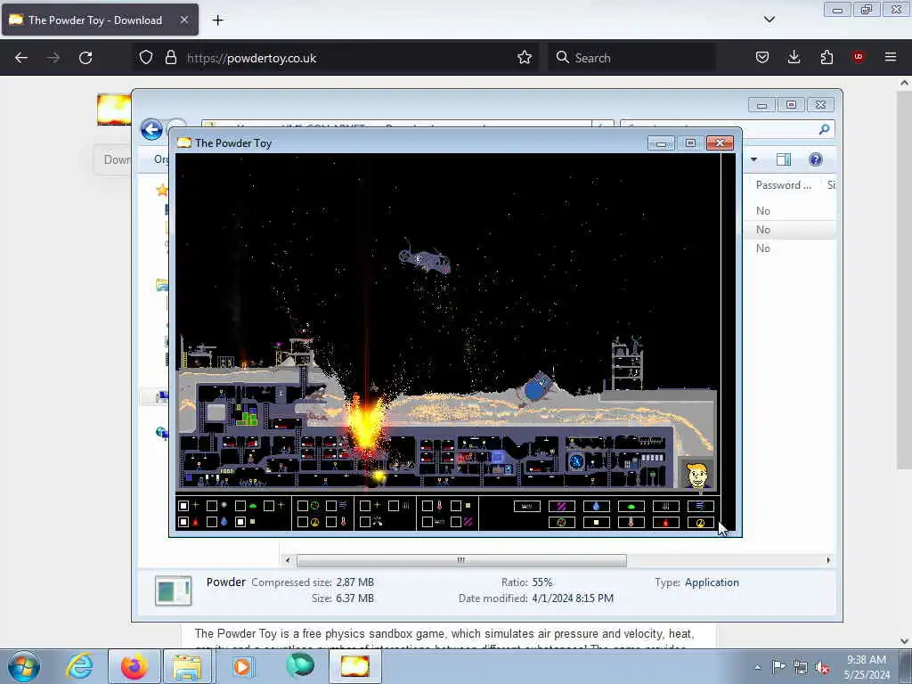Viewport: 912px width, 684px height.
Task: Toggle the checkbox beside the vertical lines icon
Action: [x=394, y=506]
